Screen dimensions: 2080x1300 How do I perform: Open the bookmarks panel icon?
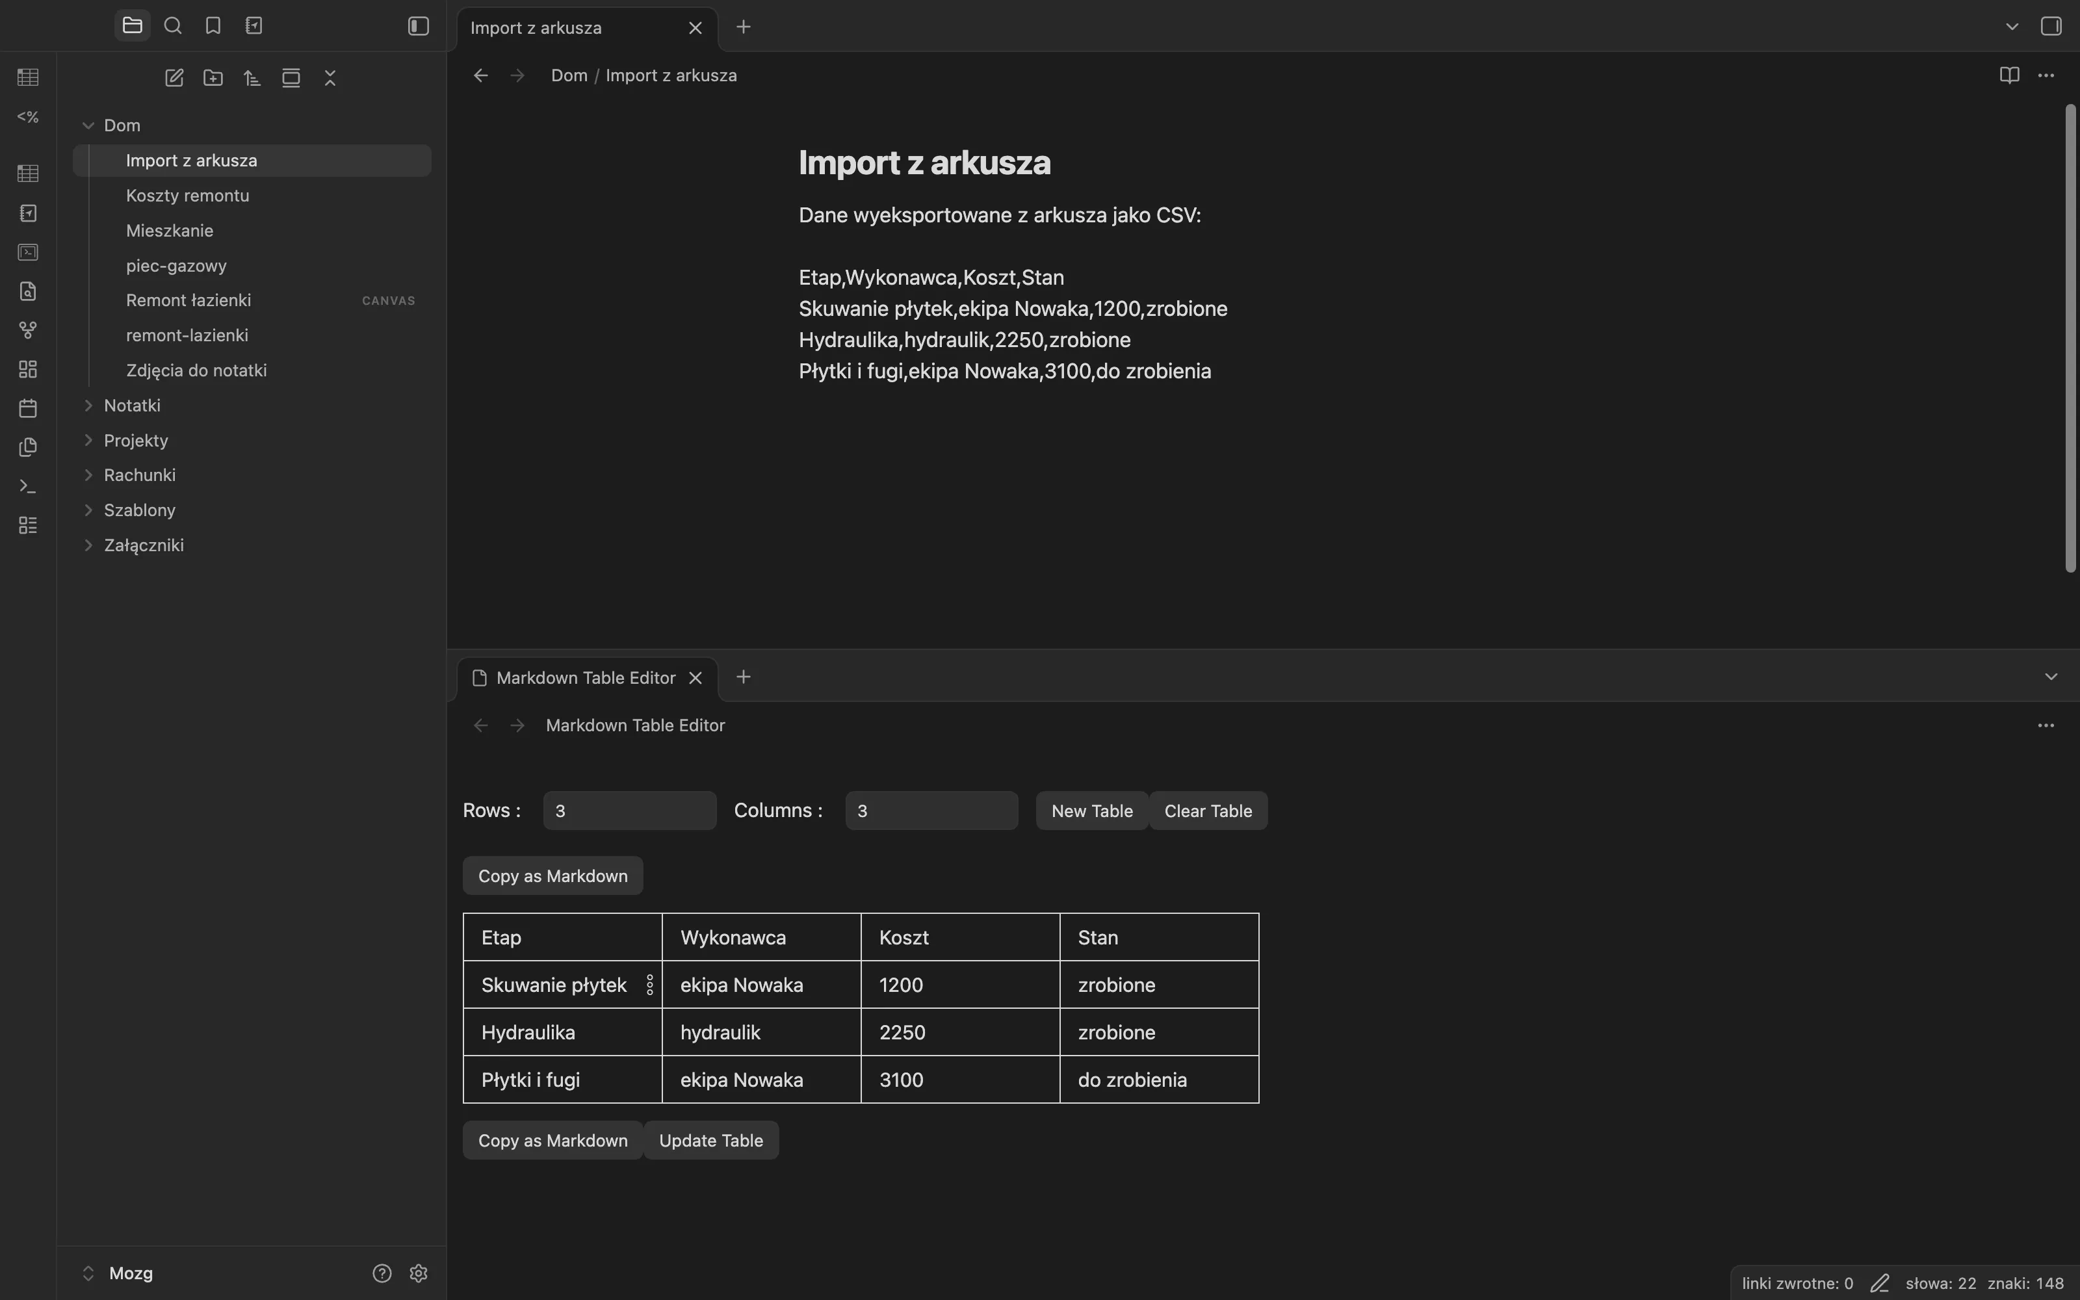(213, 26)
